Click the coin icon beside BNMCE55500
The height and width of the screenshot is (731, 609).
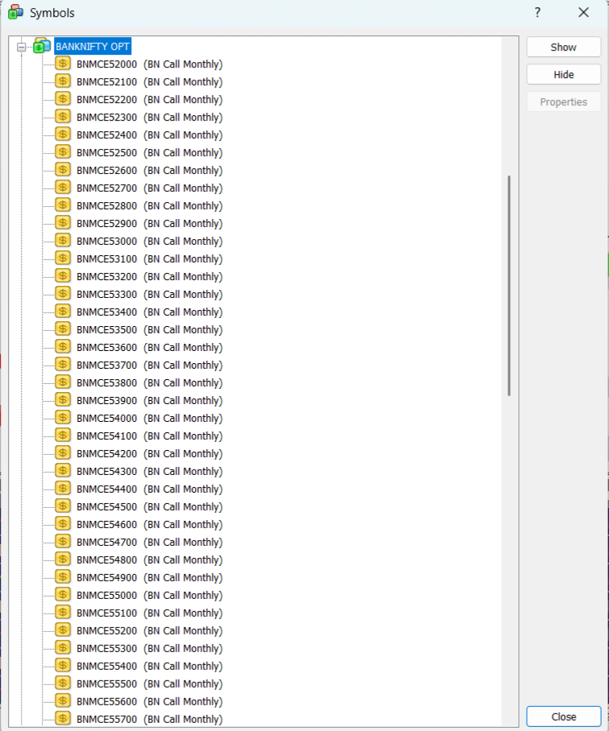pos(63,684)
